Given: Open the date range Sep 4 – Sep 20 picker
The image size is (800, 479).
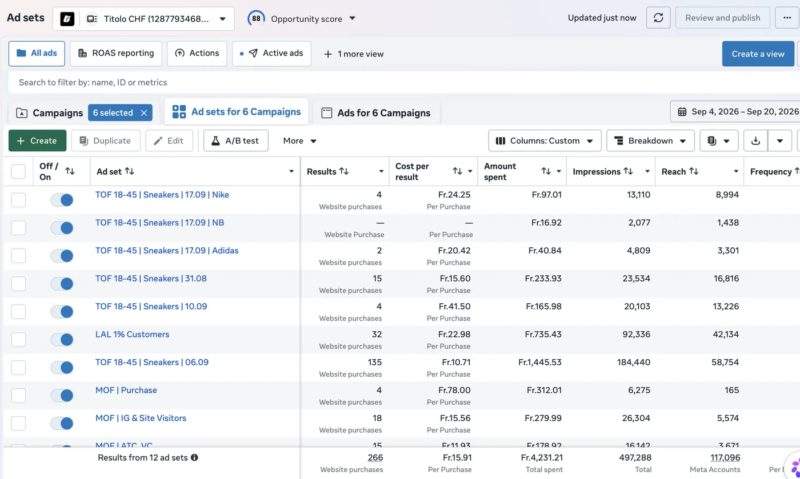Looking at the screenshot, I should click(735, 111).
